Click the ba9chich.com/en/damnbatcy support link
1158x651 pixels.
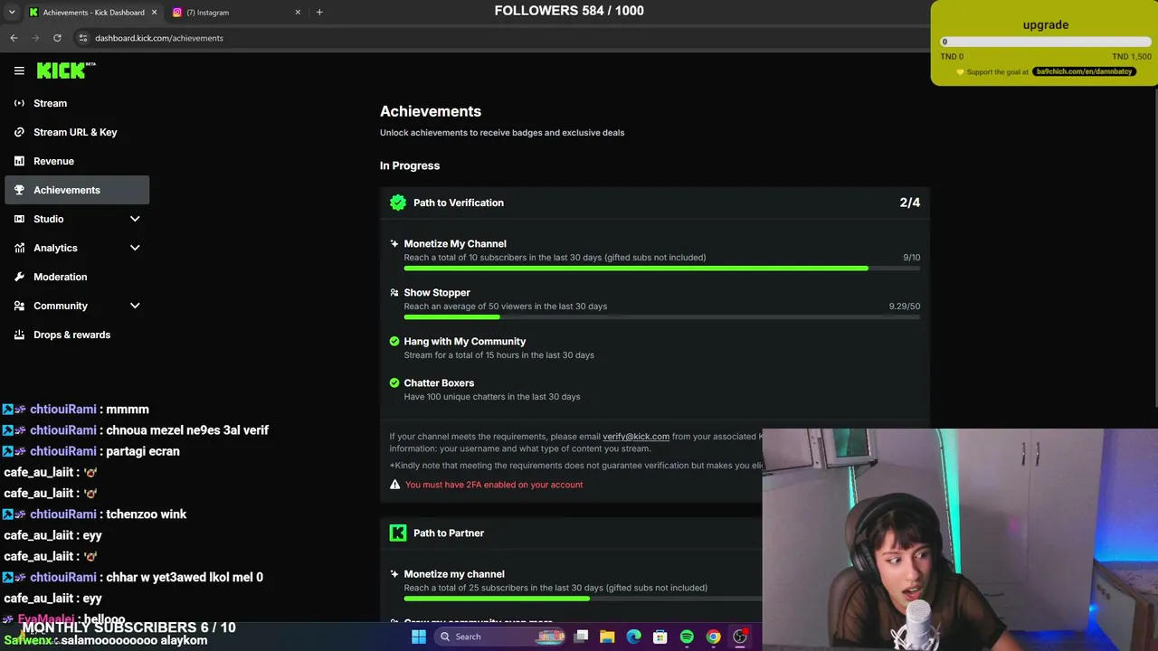[x=1084, y=71]
